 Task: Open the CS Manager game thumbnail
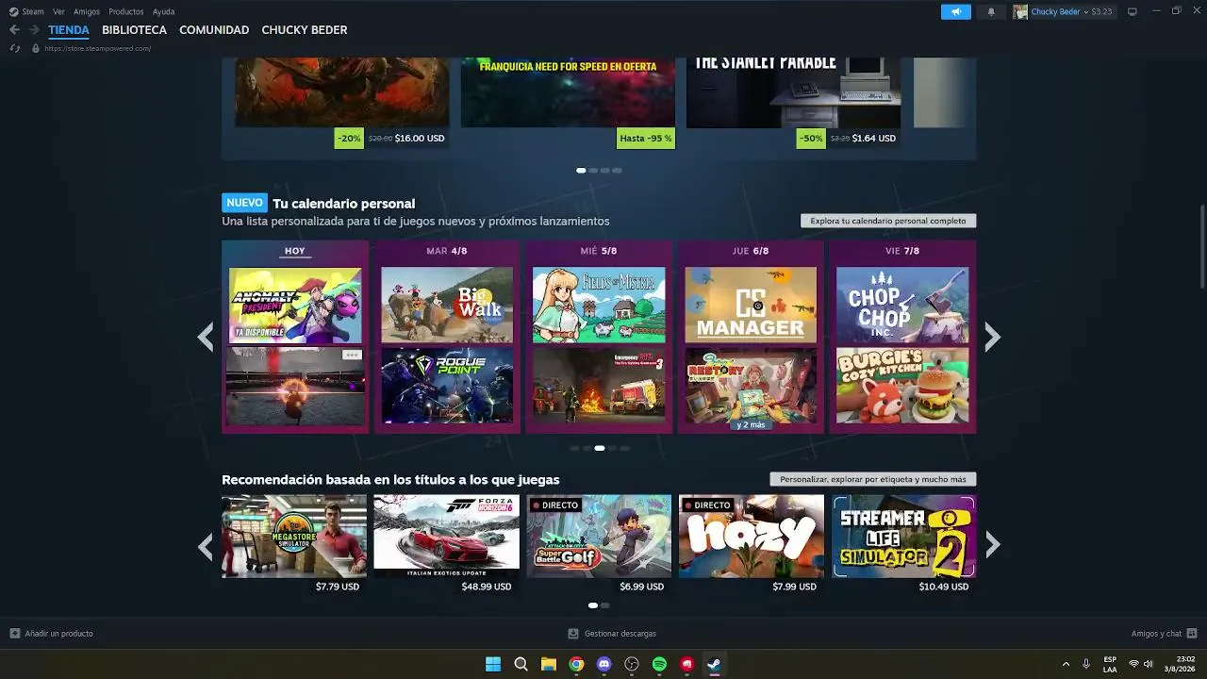tap(751, 305)
